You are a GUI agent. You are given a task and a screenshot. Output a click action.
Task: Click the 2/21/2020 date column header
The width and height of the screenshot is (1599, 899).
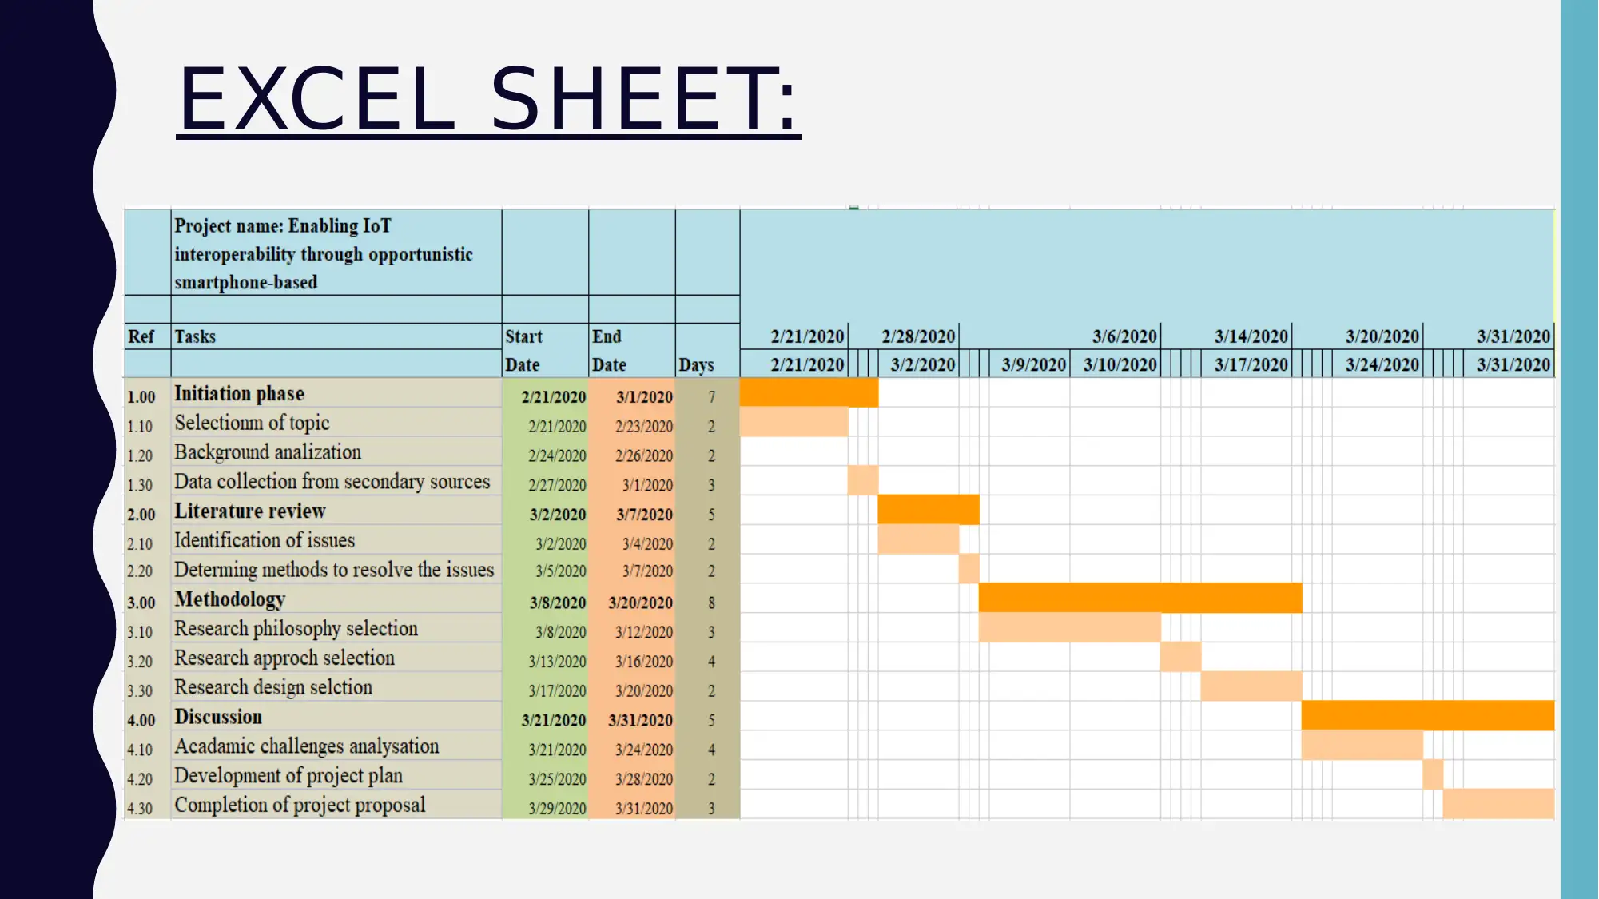point(794,335)
